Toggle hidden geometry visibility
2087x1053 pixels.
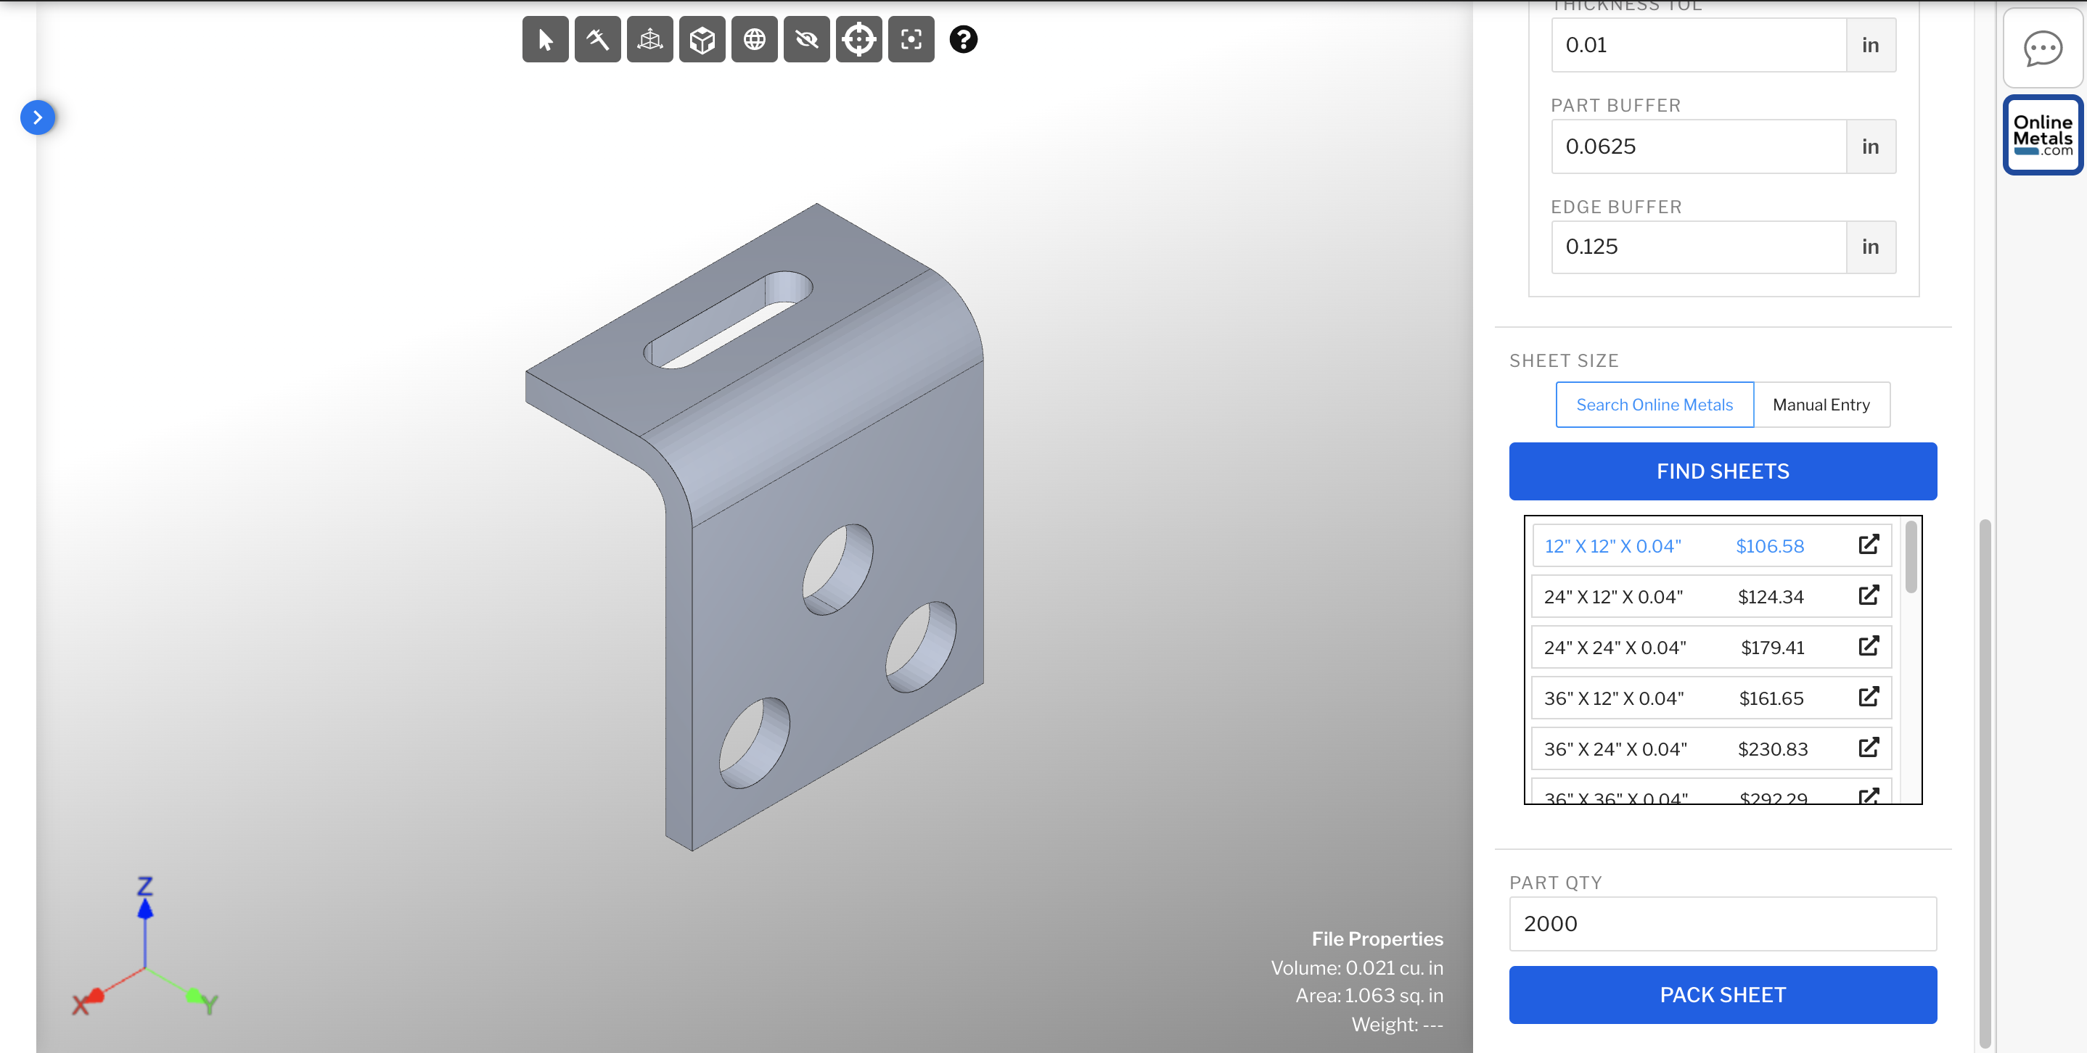pyautogui.click(x=806, y=38)
